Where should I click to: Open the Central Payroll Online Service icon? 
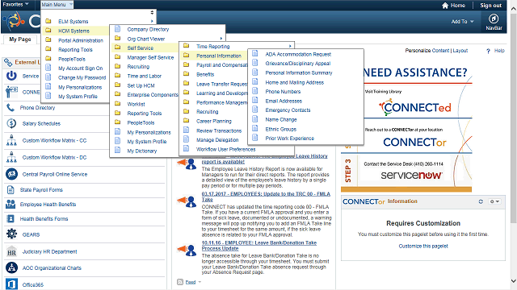click(x=11, y=174)
